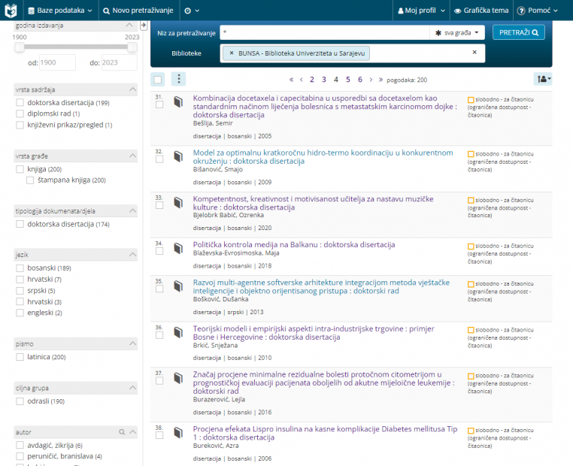Open the three-dot actions menu above results
573x466 pixels.
(178, 79)
